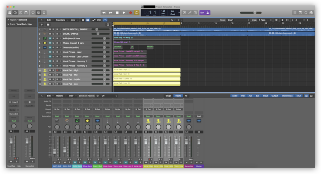Click the red Record button
This screenshot has height=174, width=321.
click(130, 13)
